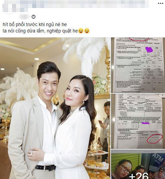Open the three-dot post options menu
The width and height of the screenshot is (165, 179).
[x=160, y=3]
